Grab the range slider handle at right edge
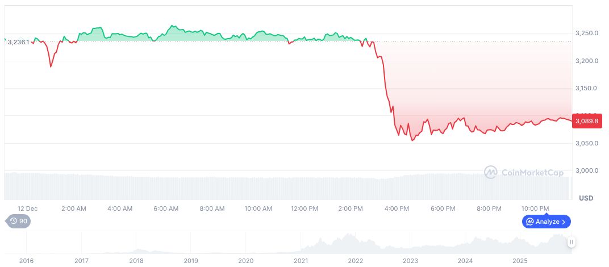 coord(572,242)
